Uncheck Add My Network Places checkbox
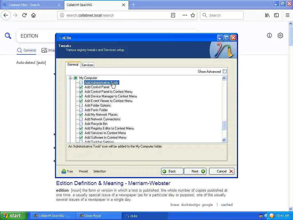Image resolution: width=293 pixels, height=220 pixels. click(x=81, y=115)
